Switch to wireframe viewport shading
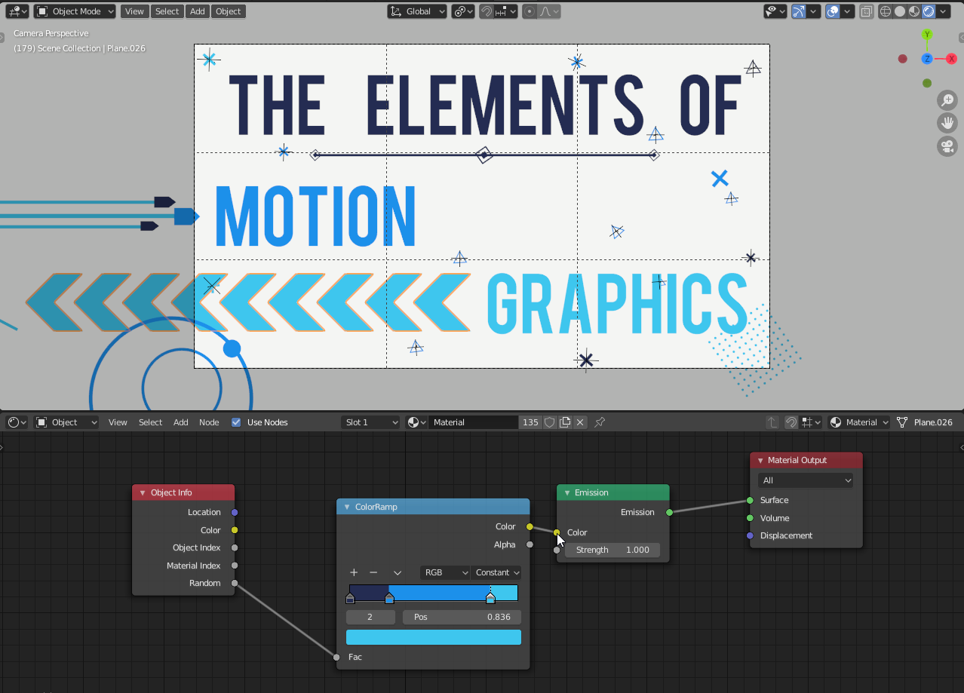 point(886,11)
